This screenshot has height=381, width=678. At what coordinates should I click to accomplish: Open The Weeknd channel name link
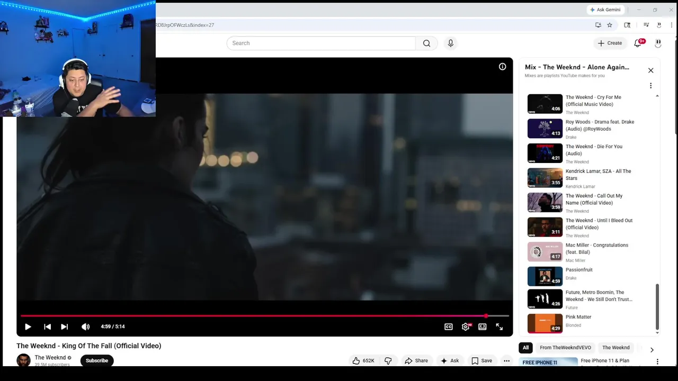pyautogui.click(x=50, y=358)
